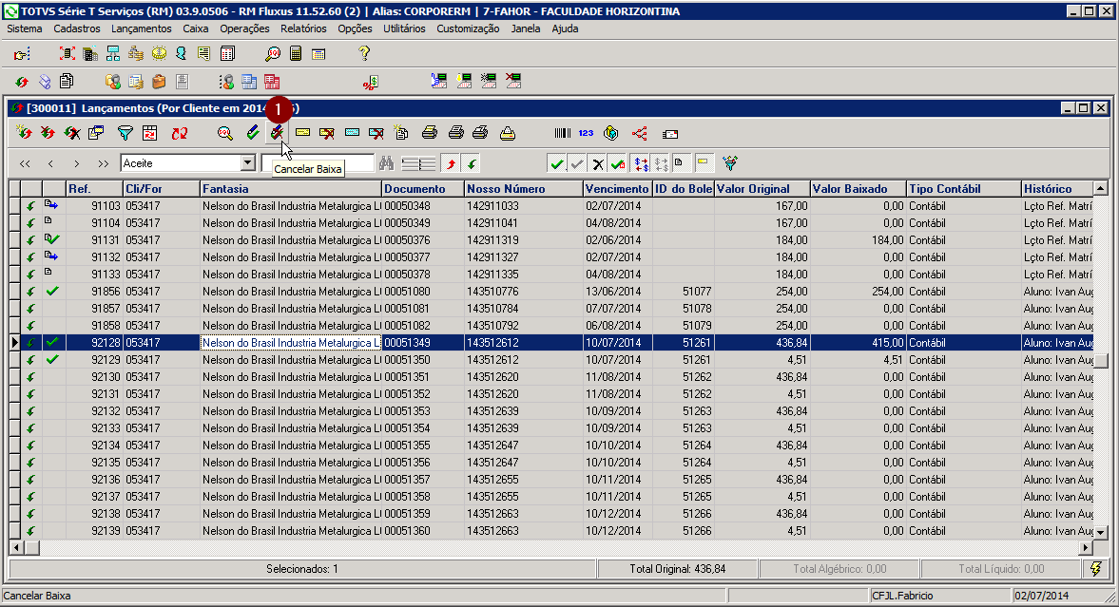Image resolution: width=1119 pixels, height=607 pixels.
Task: Click the blue 123 numbering icon
Action: [x=586, y=134]
